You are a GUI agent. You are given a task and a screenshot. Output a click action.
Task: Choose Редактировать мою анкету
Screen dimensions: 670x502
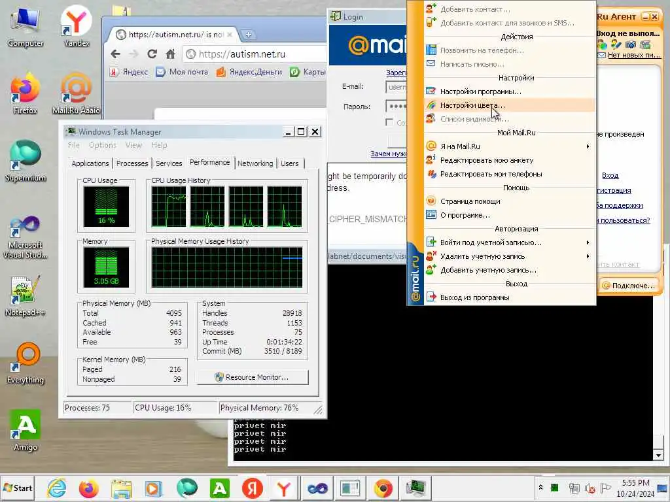click(509, 160)
